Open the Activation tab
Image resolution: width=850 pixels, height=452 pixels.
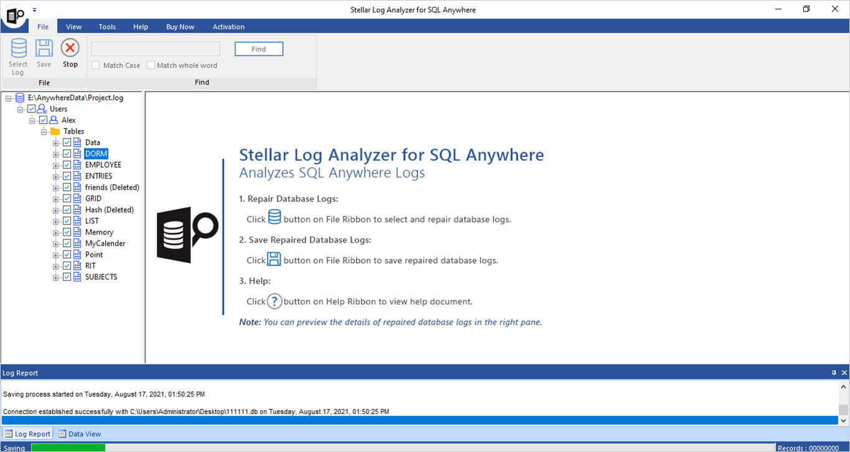pos(229,27)
